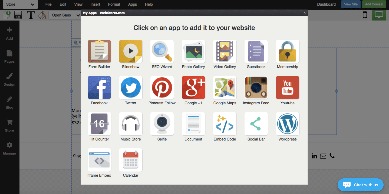
Task: Close the My Apps dialog
Action: pyautogui.click(x=305, y=13)
